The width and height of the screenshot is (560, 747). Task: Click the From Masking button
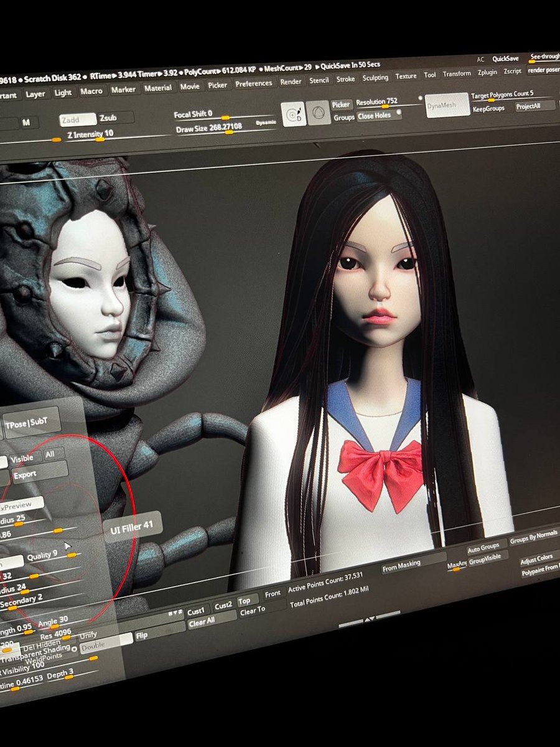click(x=414, y=563)
